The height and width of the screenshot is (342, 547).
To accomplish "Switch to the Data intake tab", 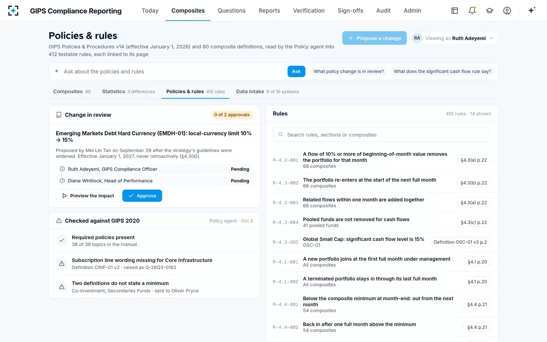I will click(x=267, y=92).
